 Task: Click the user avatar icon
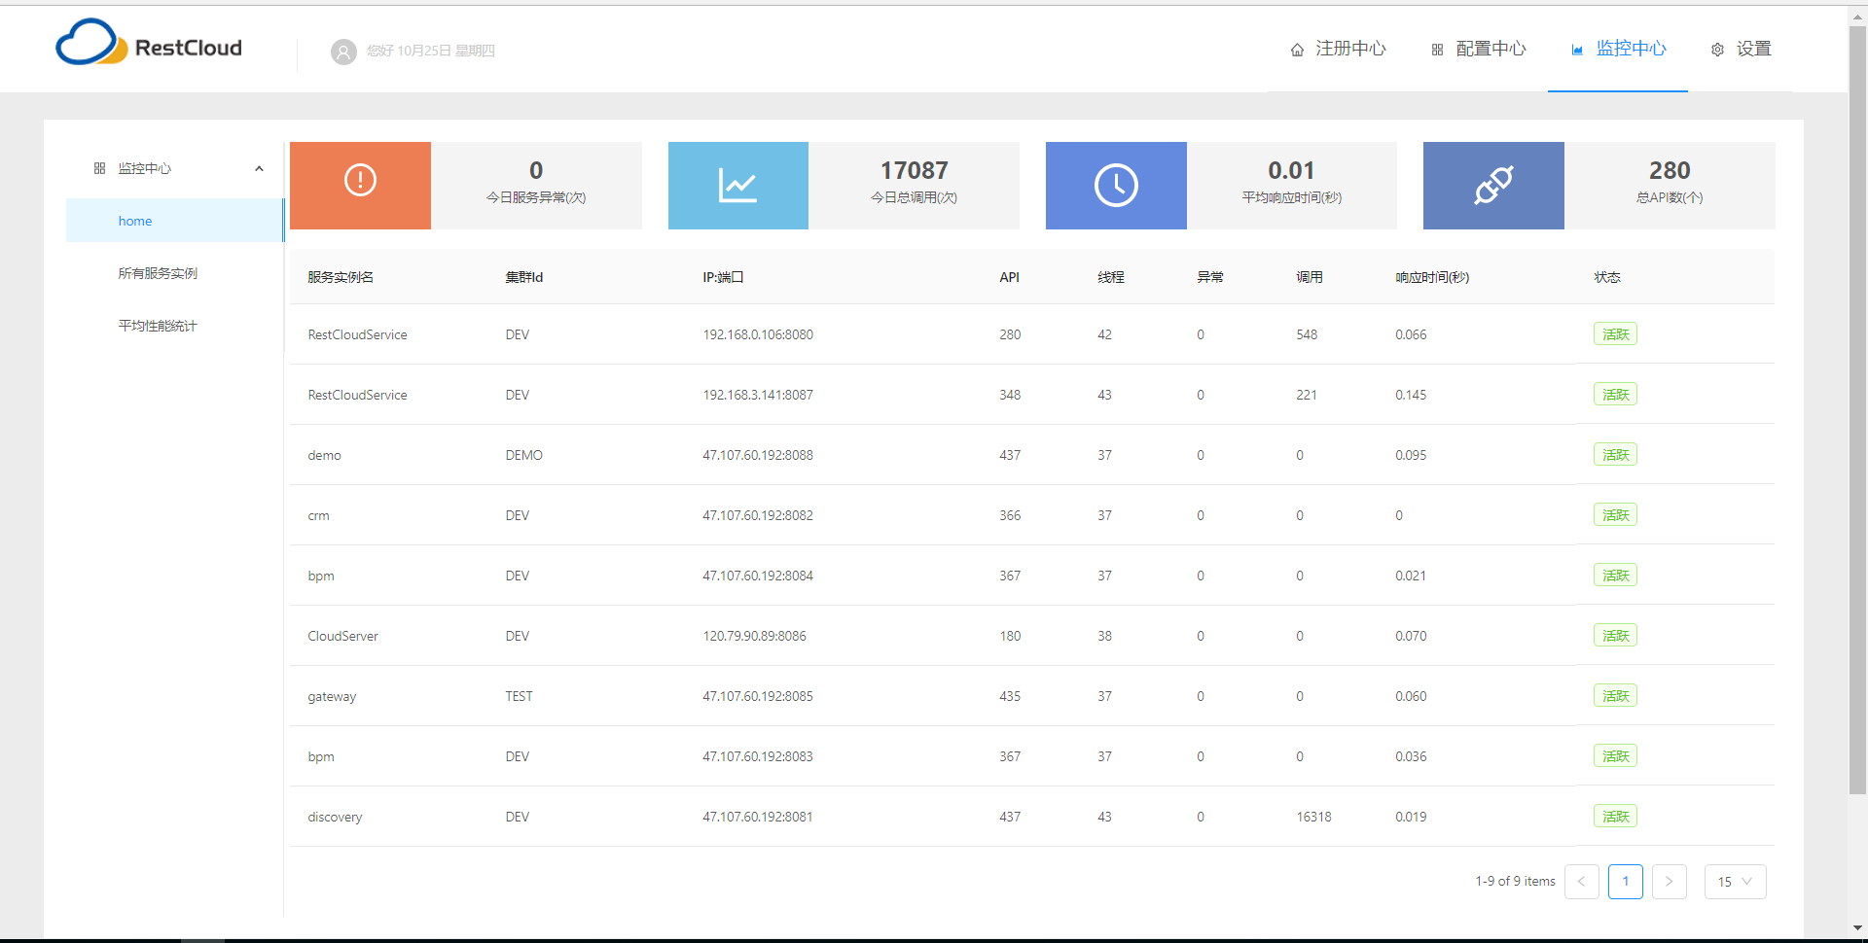[343, 52]
